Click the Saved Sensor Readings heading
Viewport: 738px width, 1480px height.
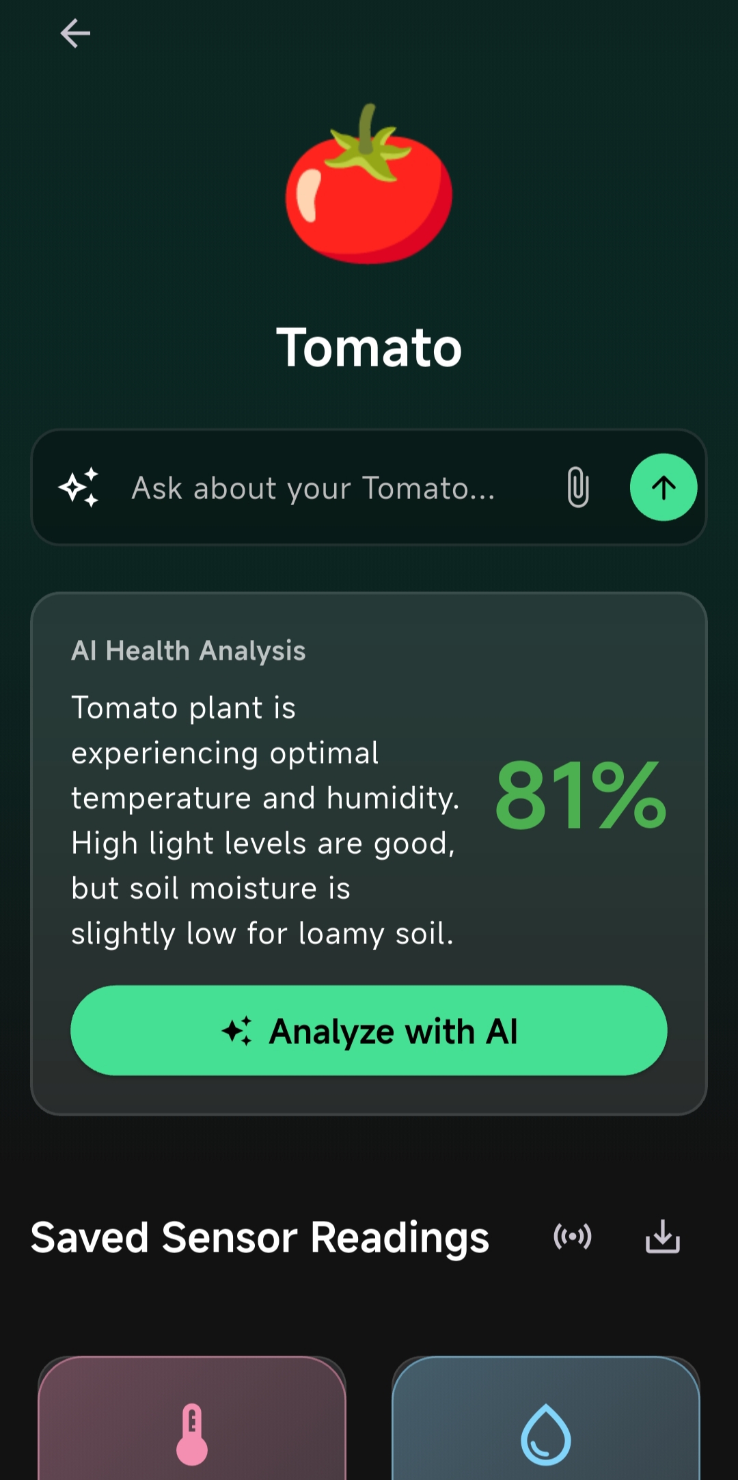coord(260,1238)
